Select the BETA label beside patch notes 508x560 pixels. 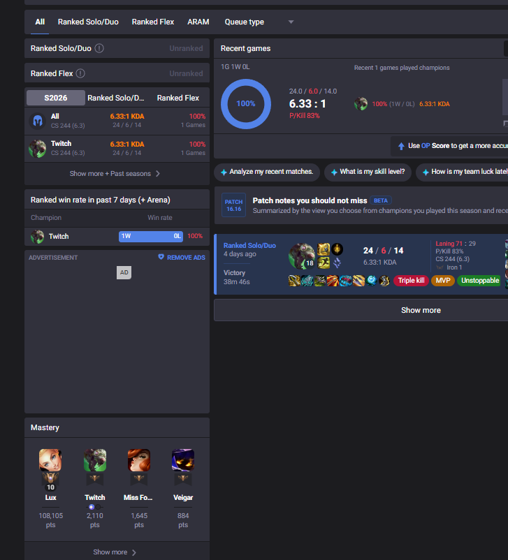(x=381, y=200)
